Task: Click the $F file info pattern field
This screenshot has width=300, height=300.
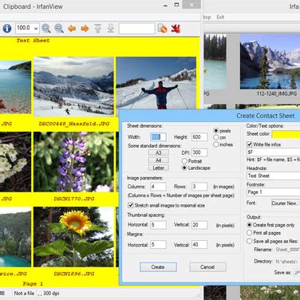Action: 274,152
